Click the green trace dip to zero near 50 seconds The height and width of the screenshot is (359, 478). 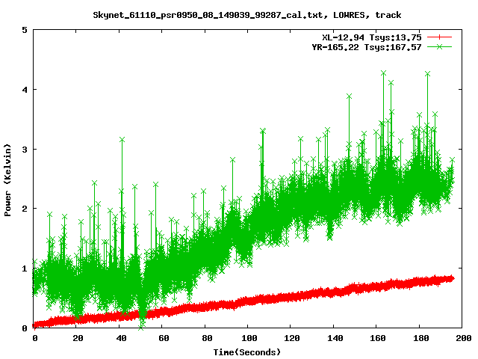pyautogui.click(x=142, y=325)
